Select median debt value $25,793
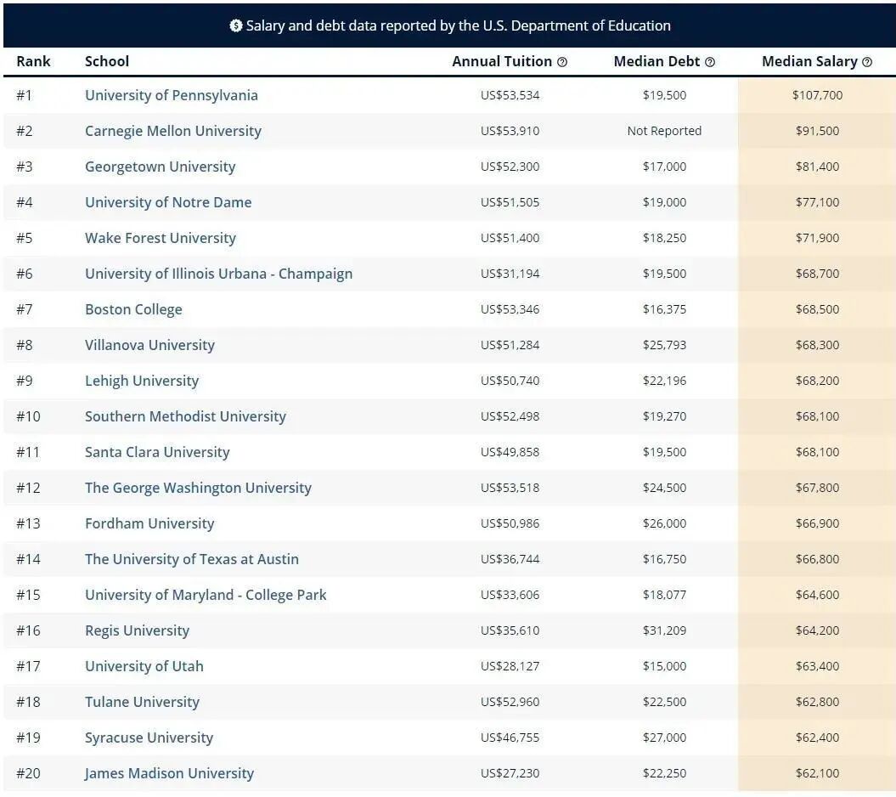 click(664, 345)
